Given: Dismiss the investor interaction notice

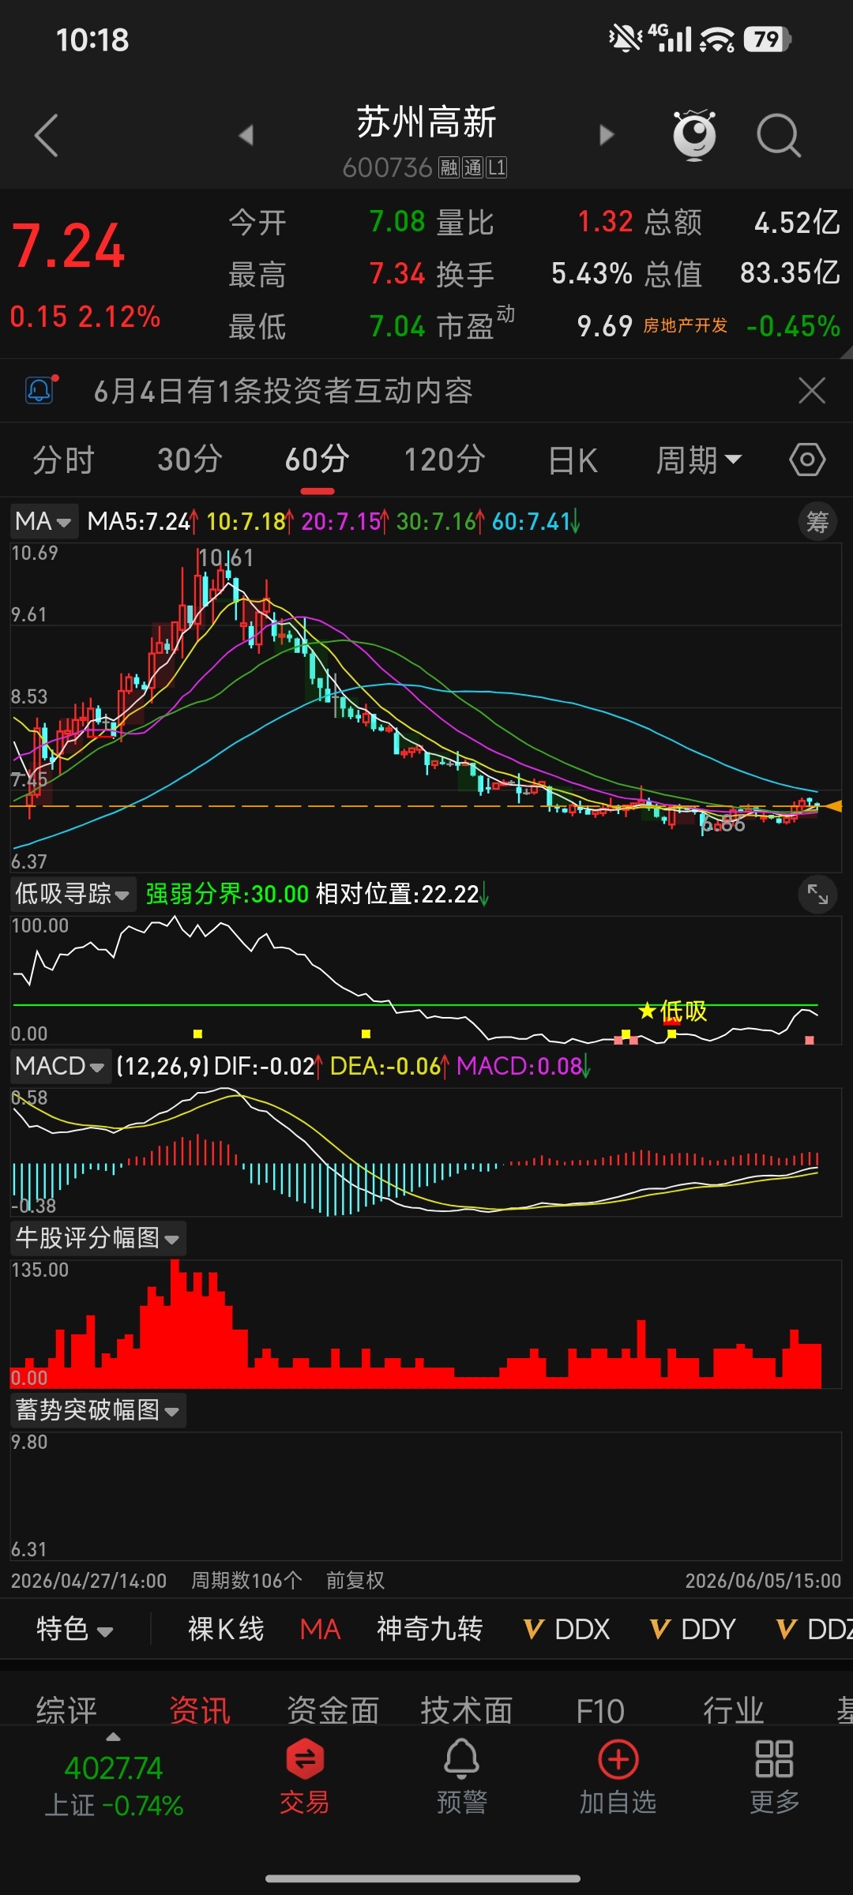Looking at the screenshot, I should tap(812, 390).
